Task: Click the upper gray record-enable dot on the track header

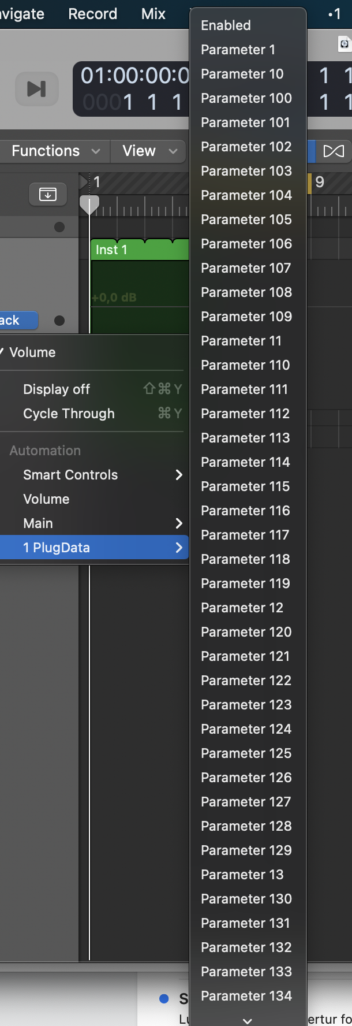Action: [x=58, y=227]
